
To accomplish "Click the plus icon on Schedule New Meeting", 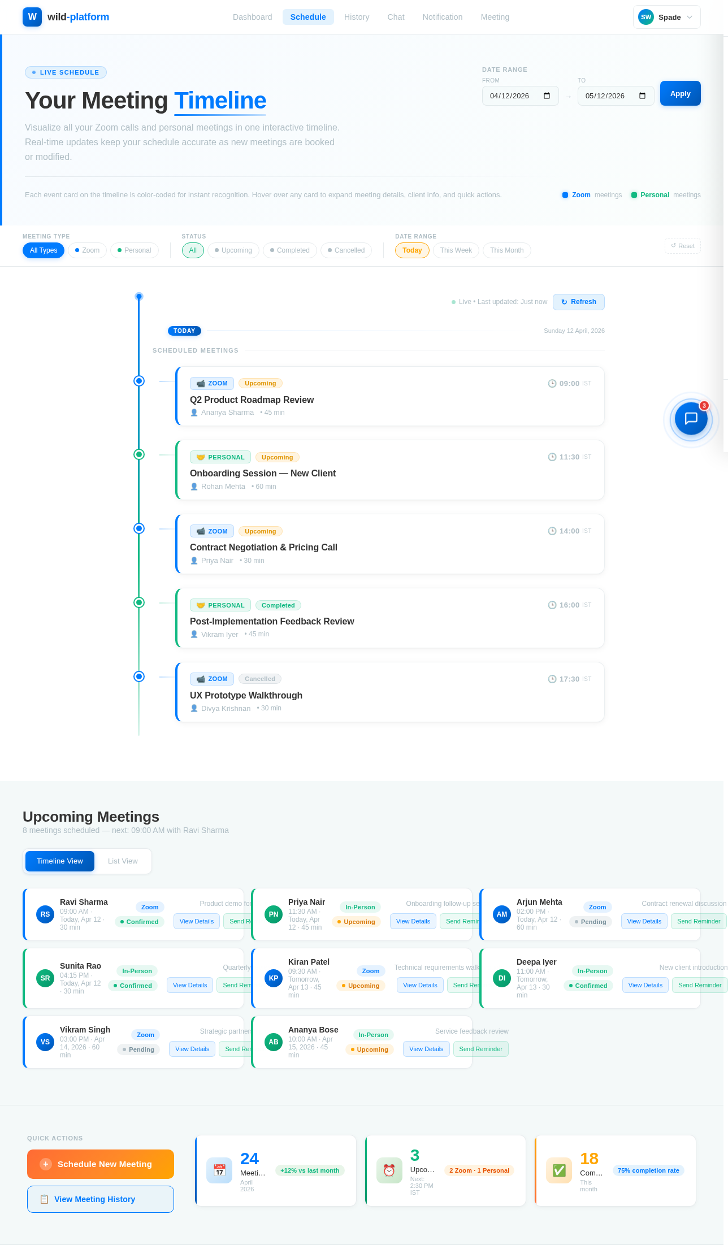I will 46,1164.
